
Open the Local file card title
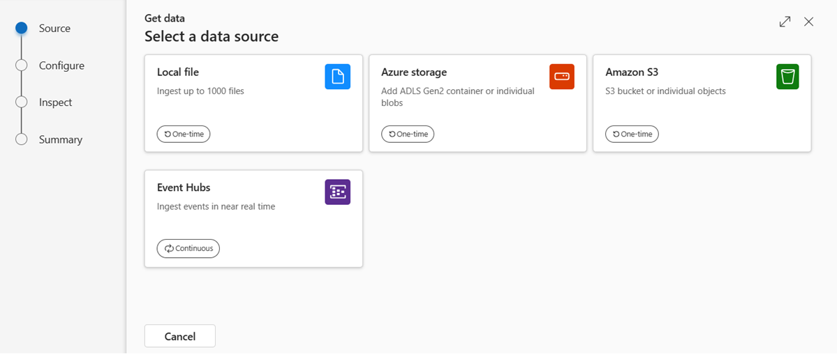tap(178, 72)
